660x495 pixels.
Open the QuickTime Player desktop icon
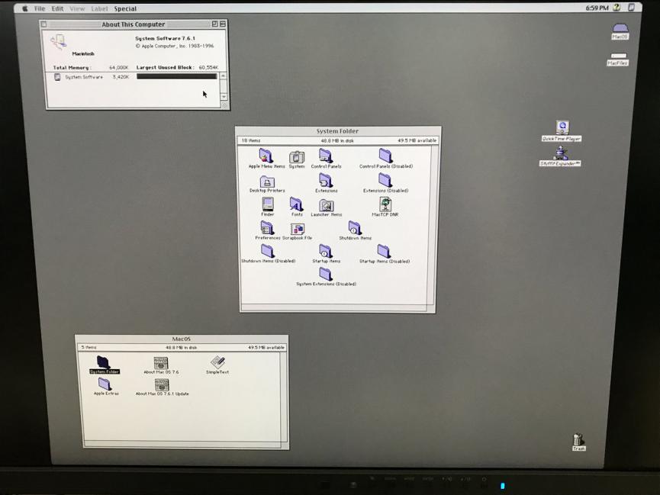pyautogui.click(x=562, y=128)
